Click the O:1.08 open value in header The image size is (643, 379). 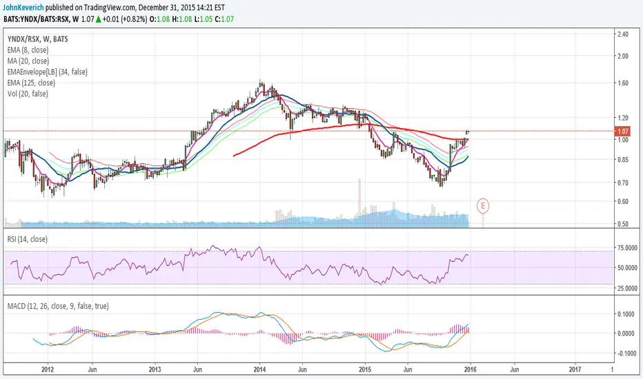tap(159, 19)
